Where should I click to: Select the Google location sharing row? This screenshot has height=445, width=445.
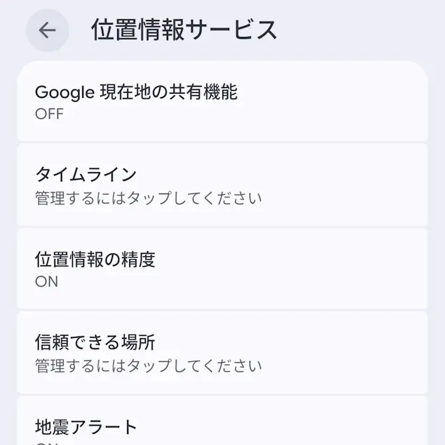[222, 101]
